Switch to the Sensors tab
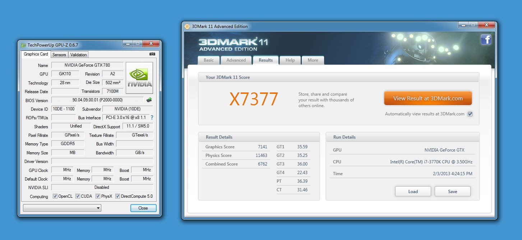 point(59,55)
